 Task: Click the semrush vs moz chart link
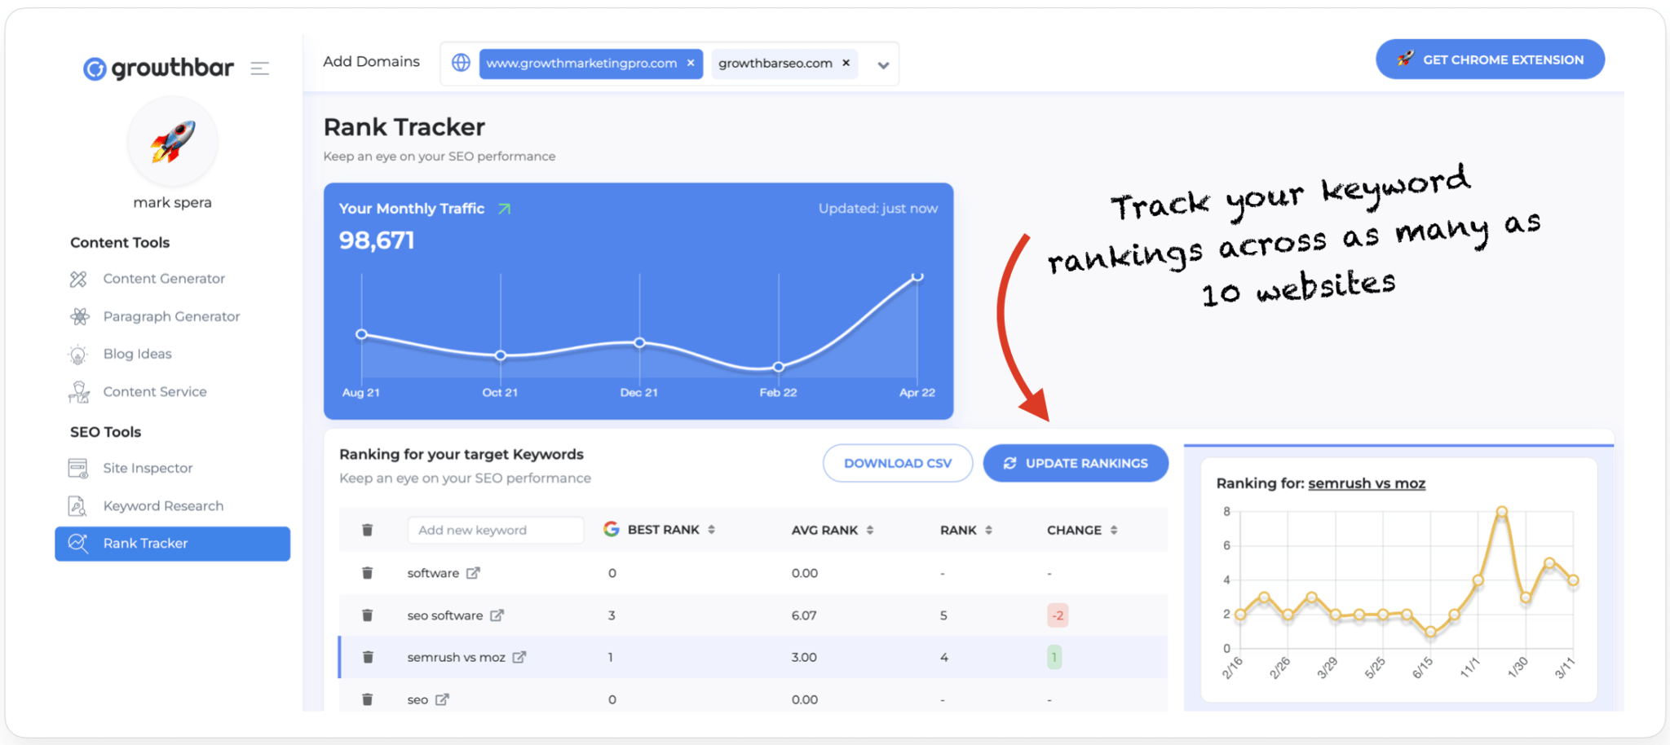[1367, 483]
